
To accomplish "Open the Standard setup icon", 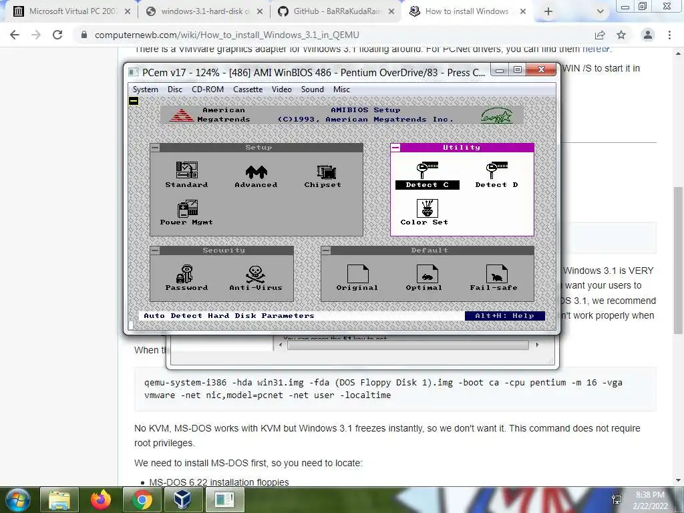I will pos(187,174).
